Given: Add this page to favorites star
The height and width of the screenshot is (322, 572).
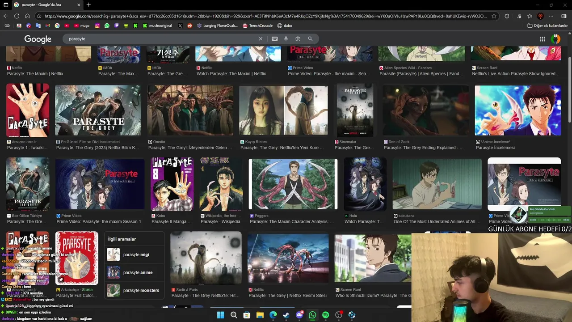Looking at the screenshot, I should [494, 16].
